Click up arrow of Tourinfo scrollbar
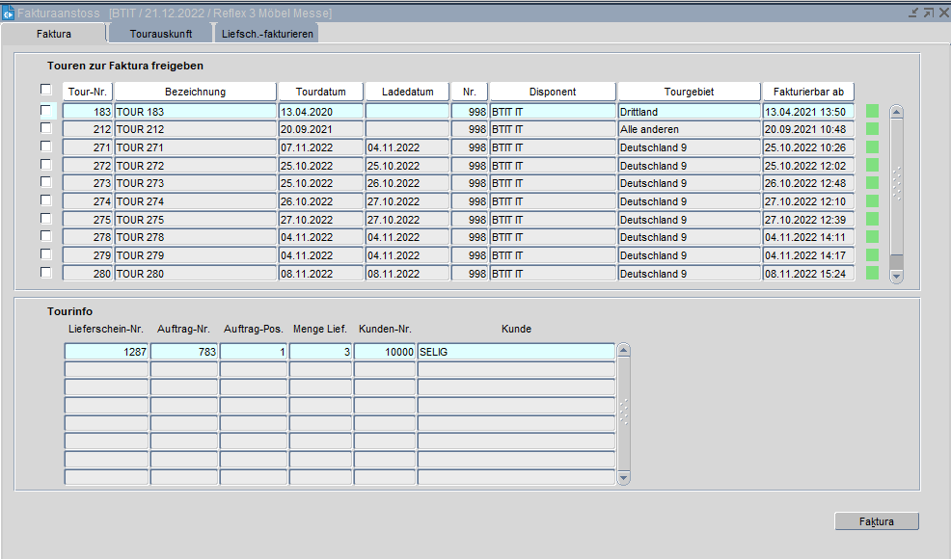The width and height of the screenshot is (951, 559). pyautogui.click(x=623, y=352)
